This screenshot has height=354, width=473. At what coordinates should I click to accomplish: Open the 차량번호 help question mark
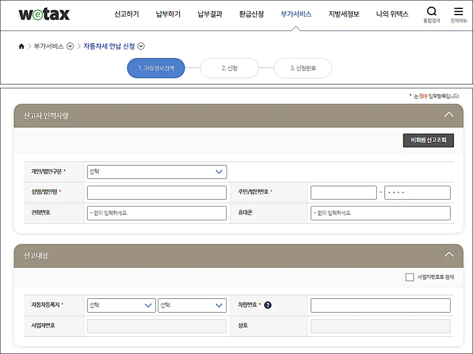coord(268,305)
